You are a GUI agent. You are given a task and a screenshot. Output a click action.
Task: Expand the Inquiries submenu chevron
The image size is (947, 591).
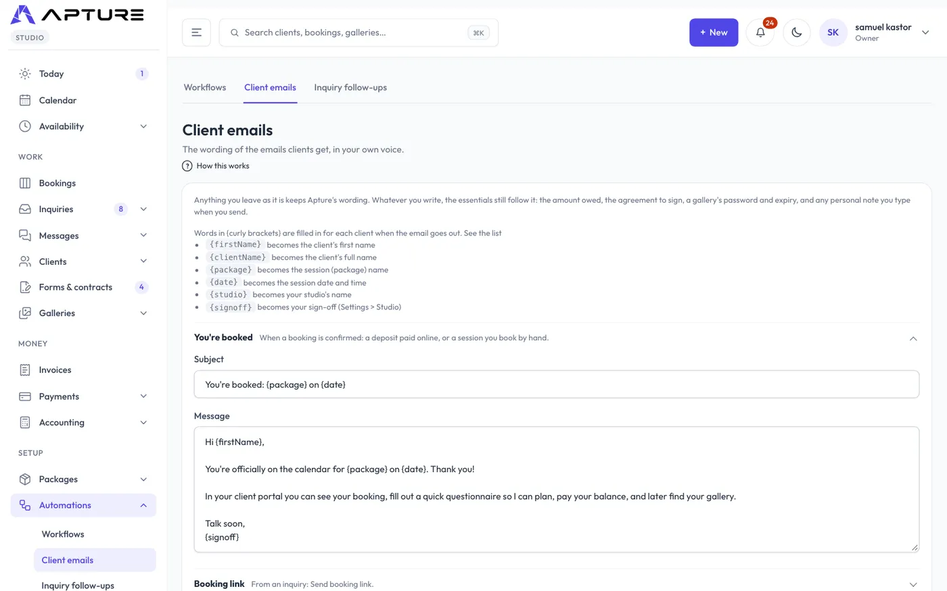click(x=143, y=209)
